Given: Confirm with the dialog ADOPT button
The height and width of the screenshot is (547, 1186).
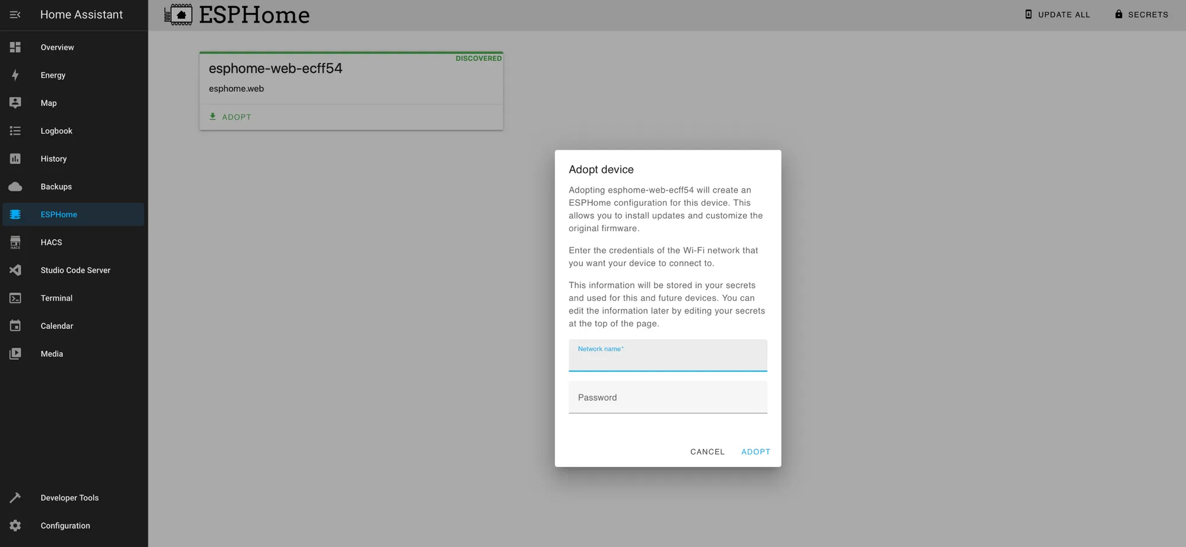Looking at the screenshot, I should pos(755,452).
